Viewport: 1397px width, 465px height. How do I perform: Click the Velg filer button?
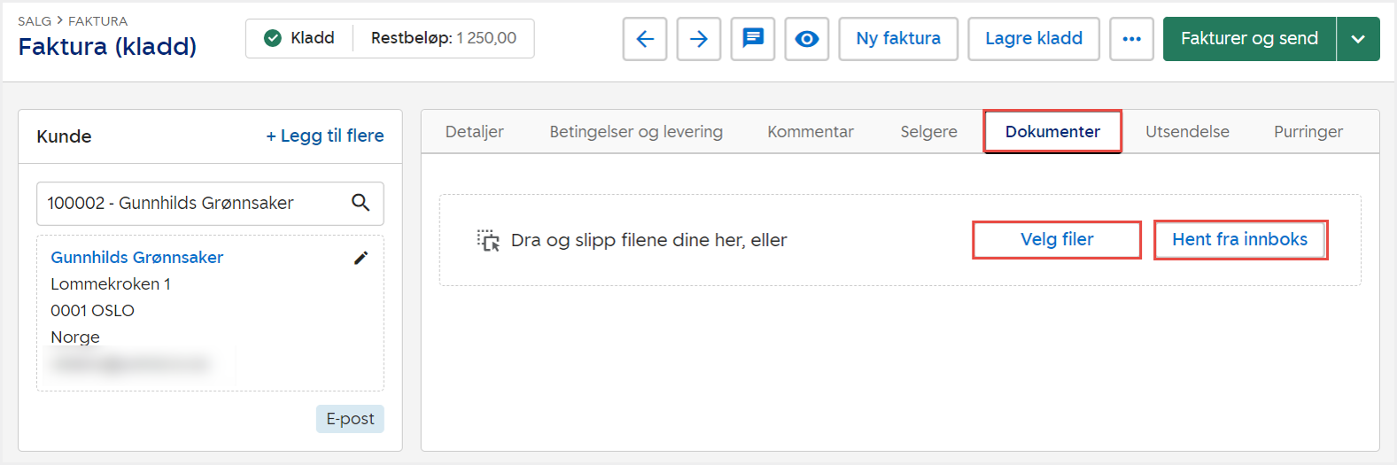1056,240
